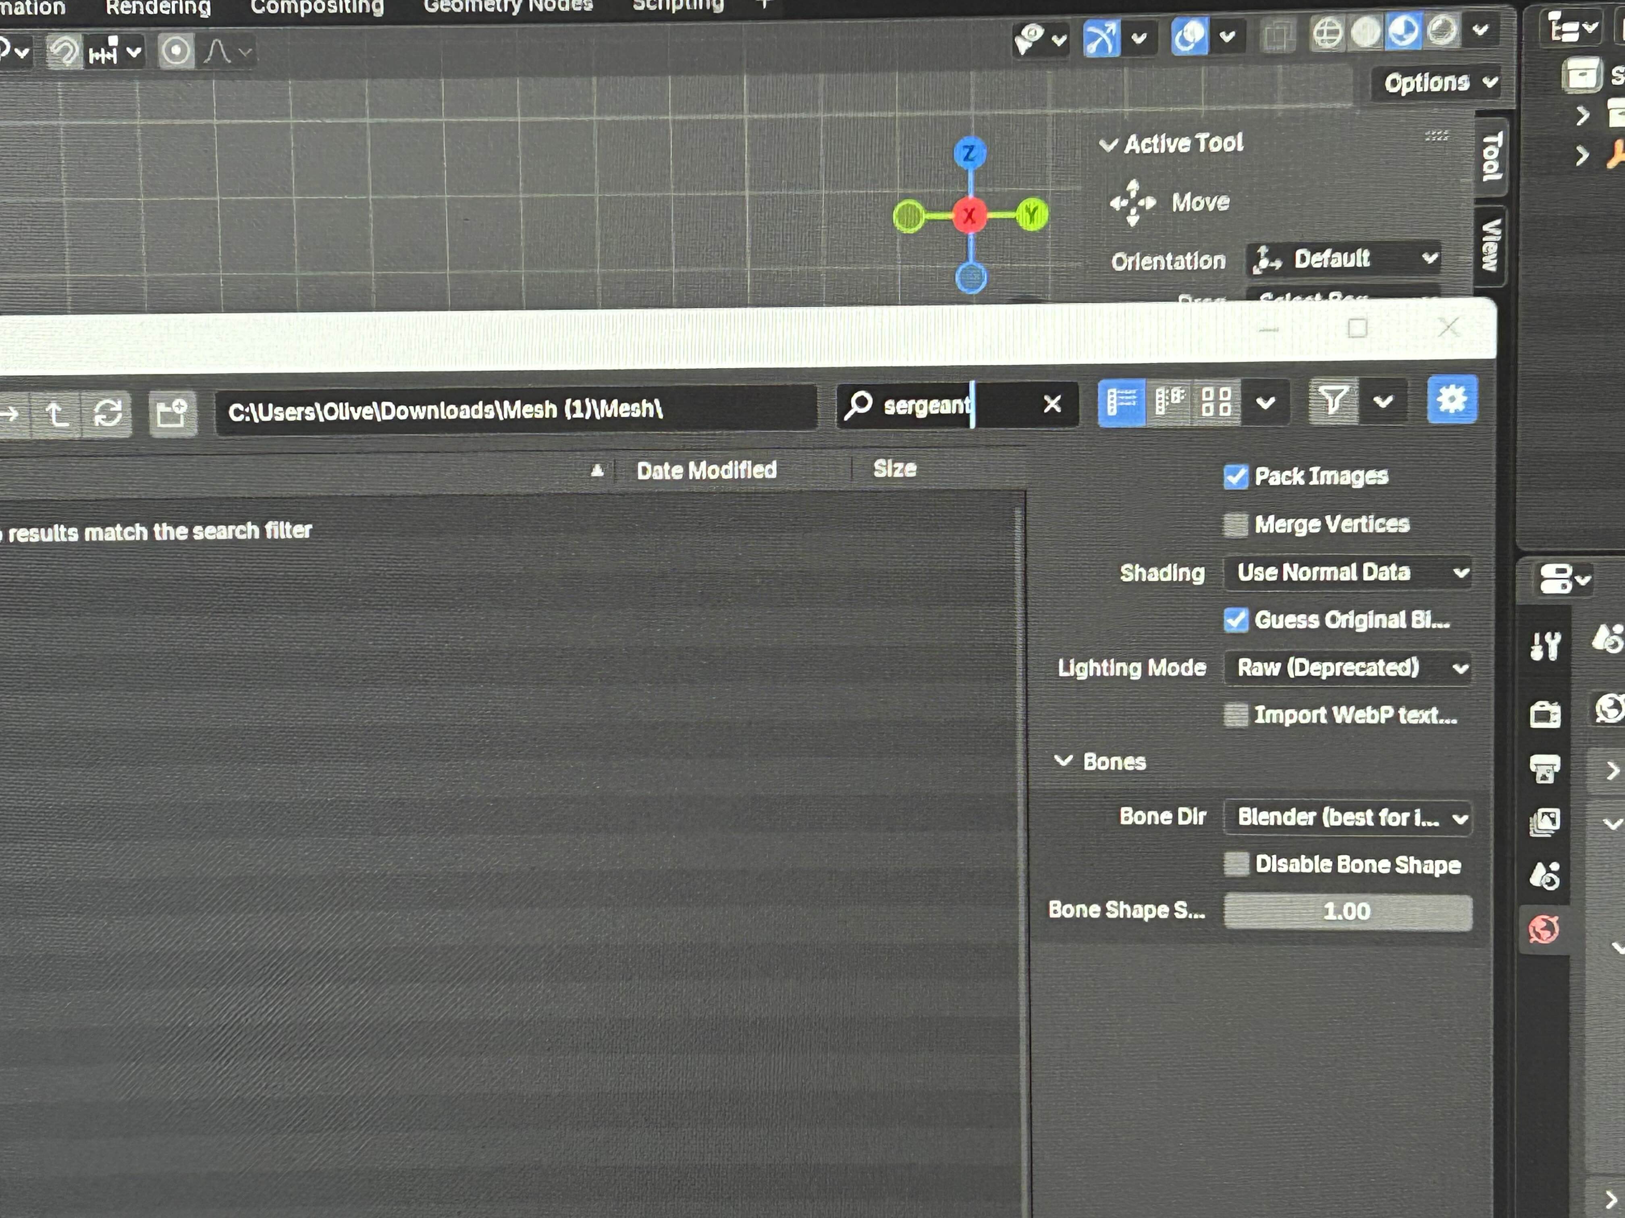Open the filter settings dropdown arrow
The width and height of the screenshot is (1625, 1218).
coord(1383,401)
